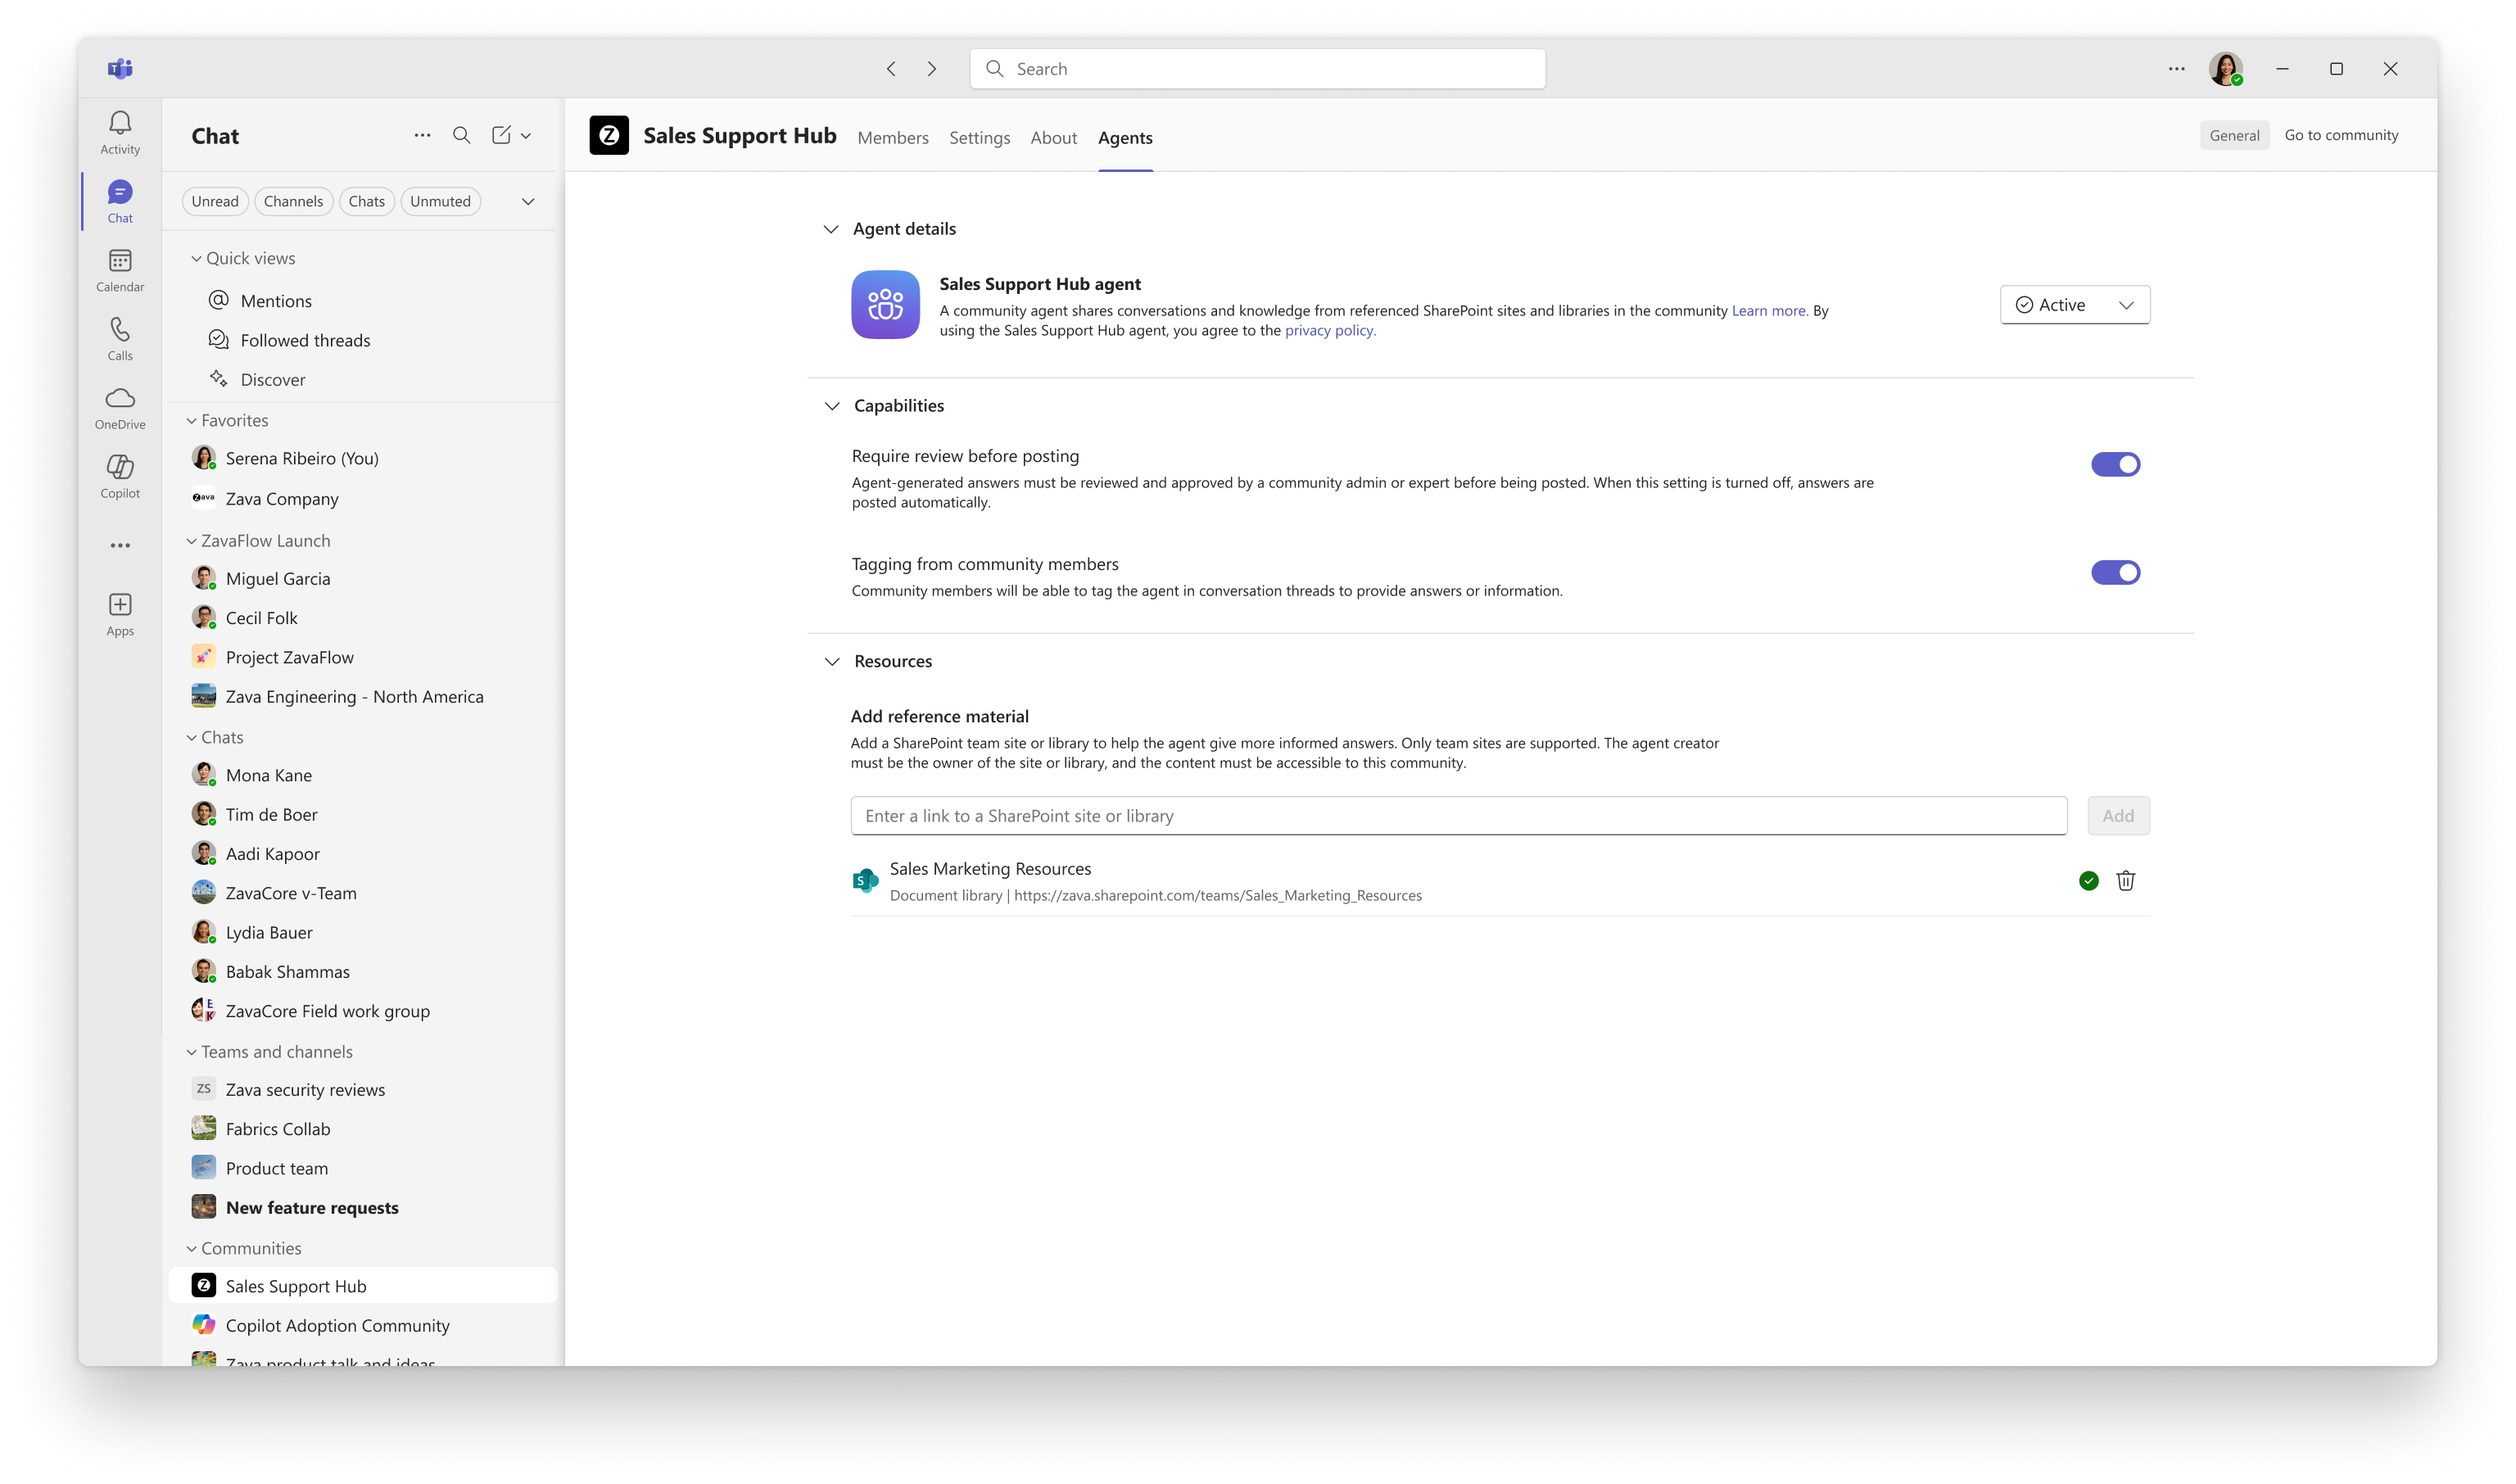Open the Activity feed
This screenshot has height=1484, width=2516.
point(120,133)
